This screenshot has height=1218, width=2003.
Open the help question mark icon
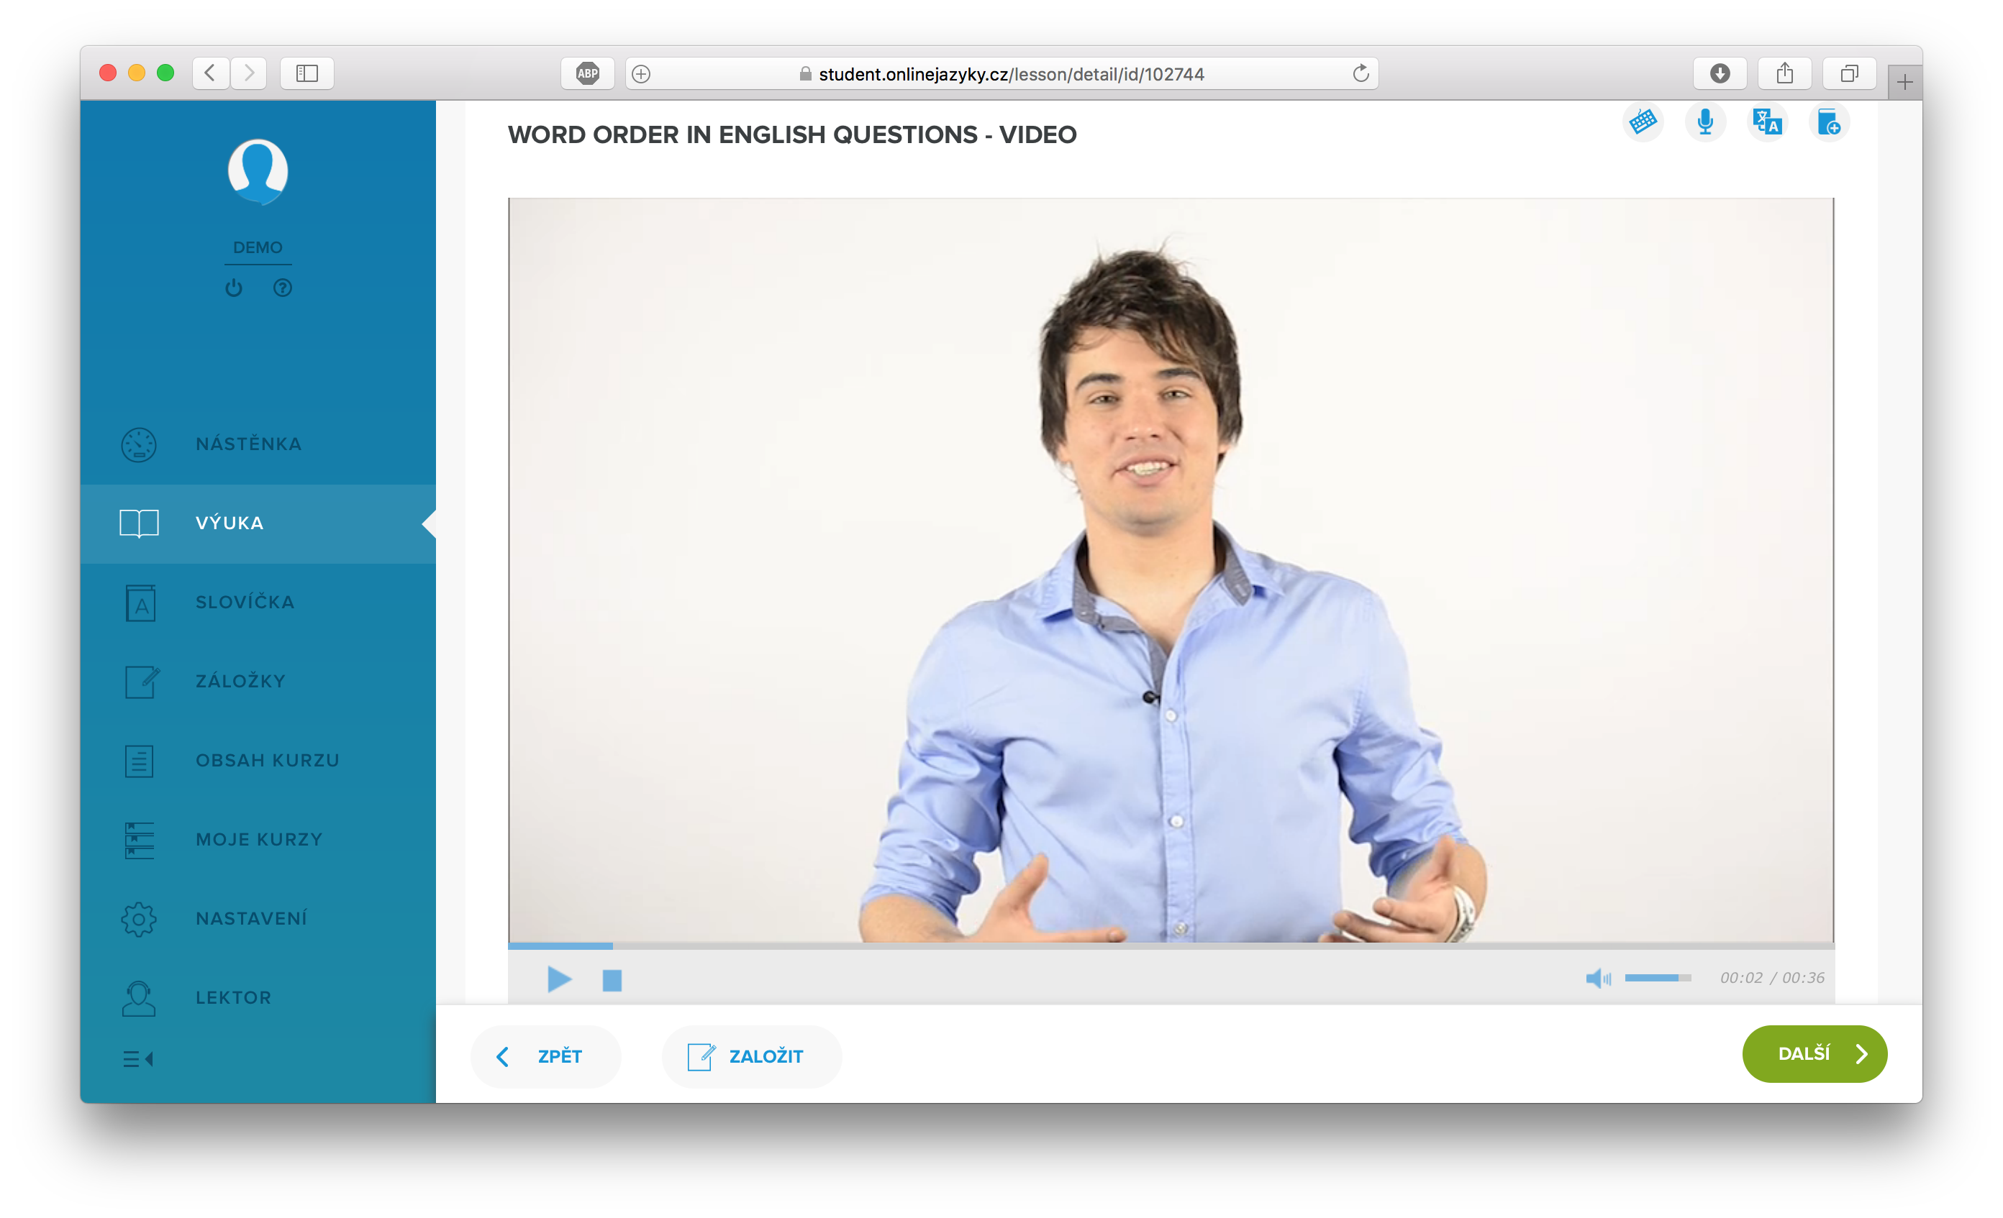pos(282,288)
